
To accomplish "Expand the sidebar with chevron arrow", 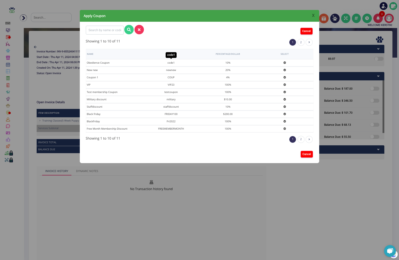I will click(x=24, y=18).
